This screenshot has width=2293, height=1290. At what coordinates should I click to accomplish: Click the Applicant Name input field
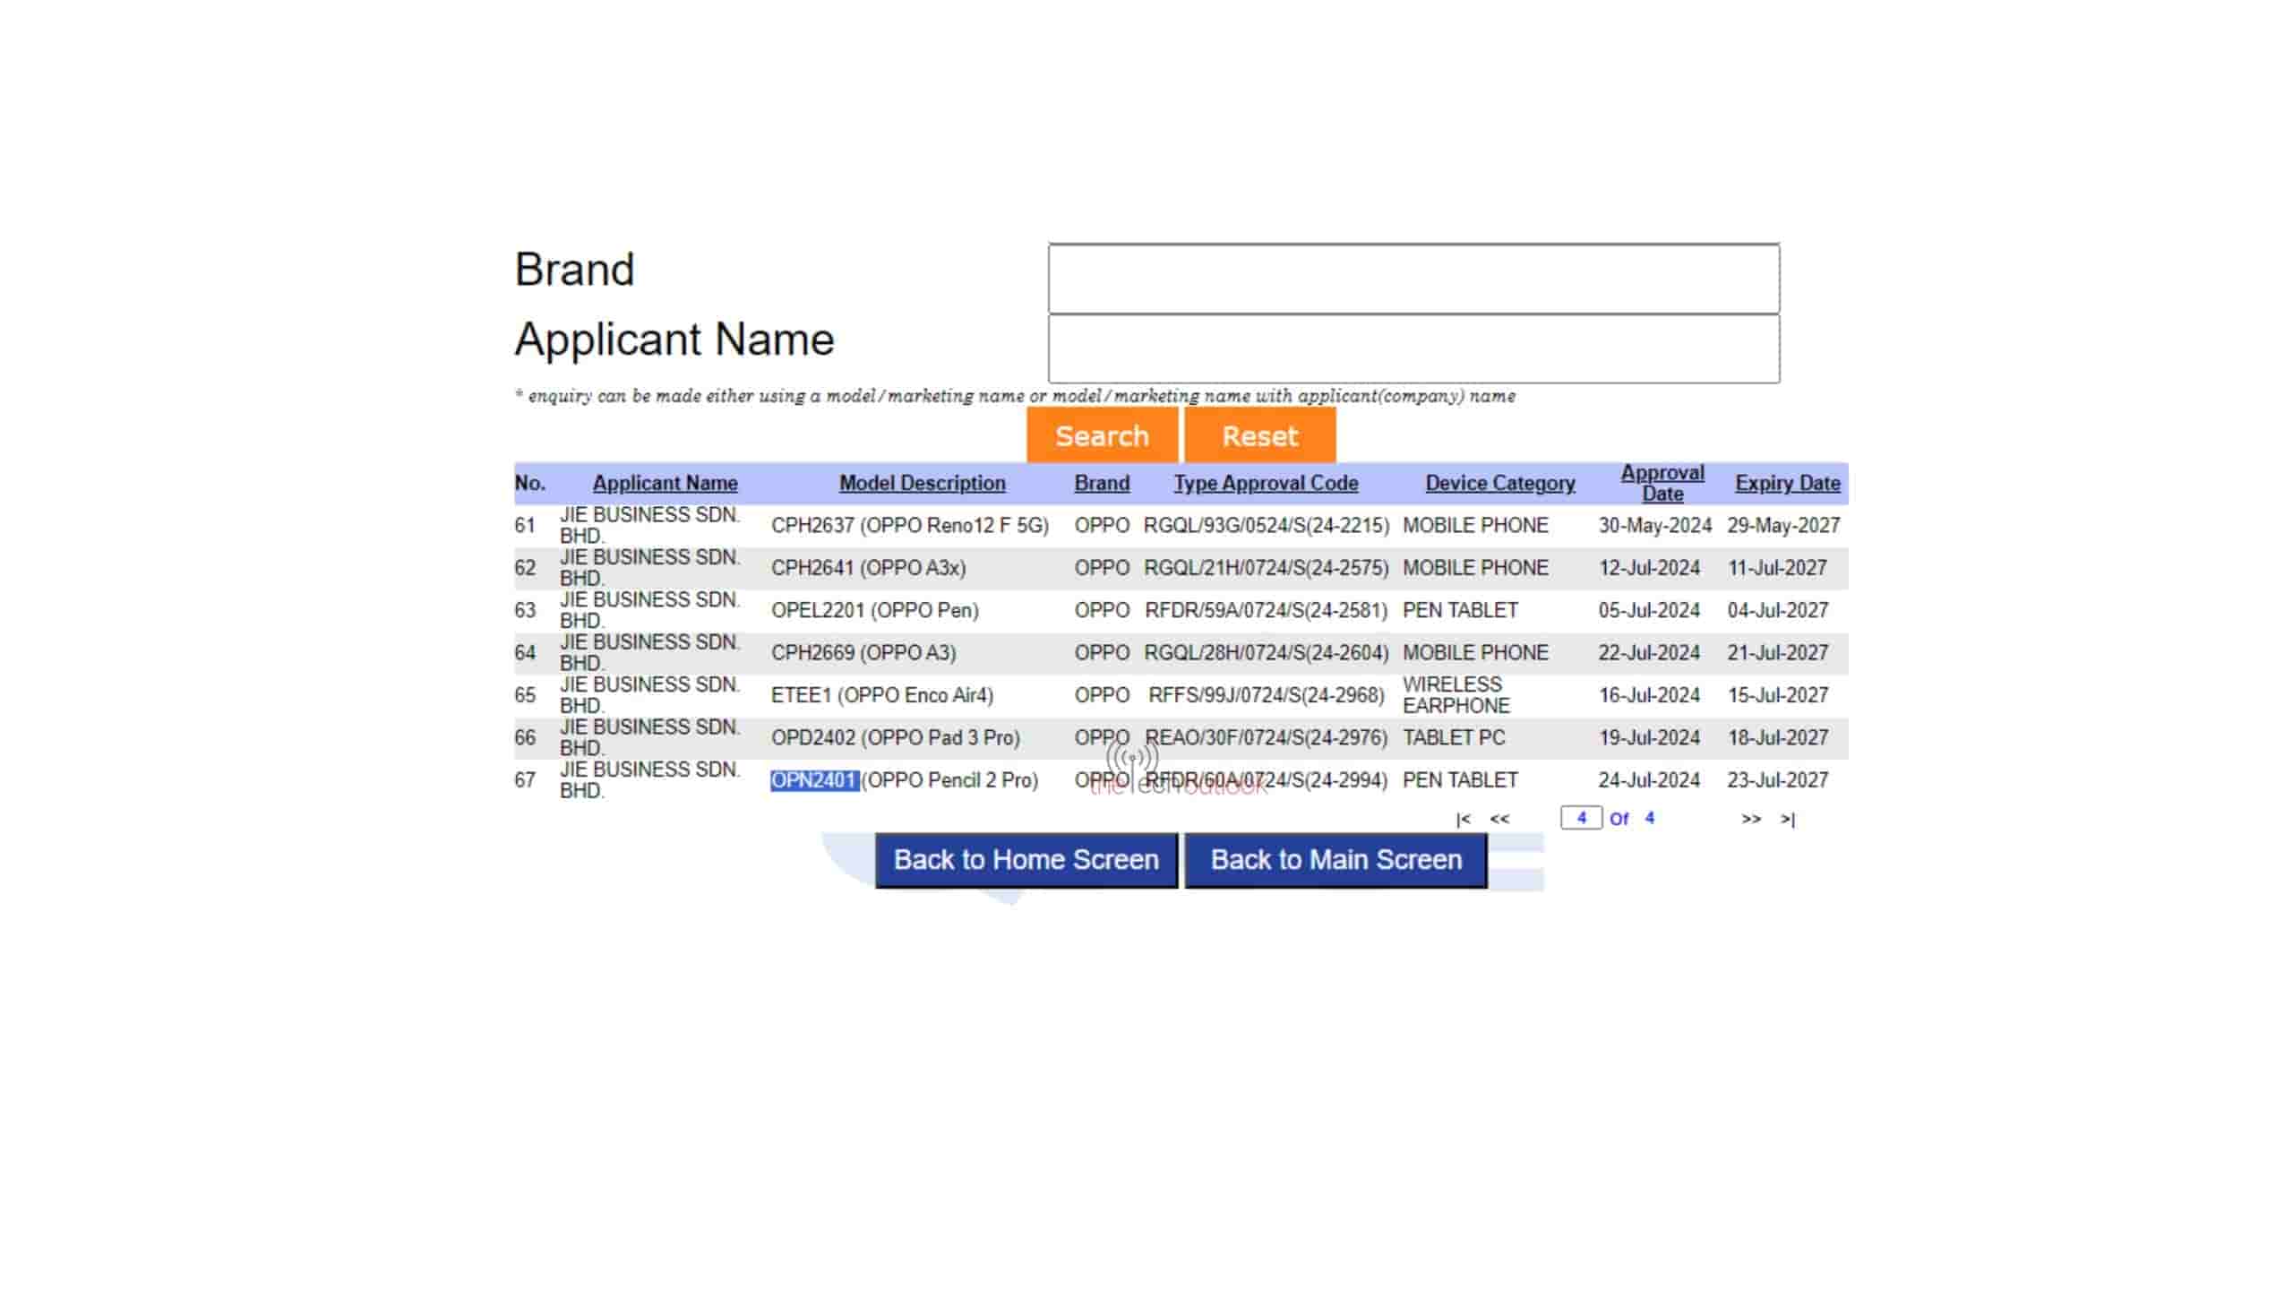coord(1413,348)
